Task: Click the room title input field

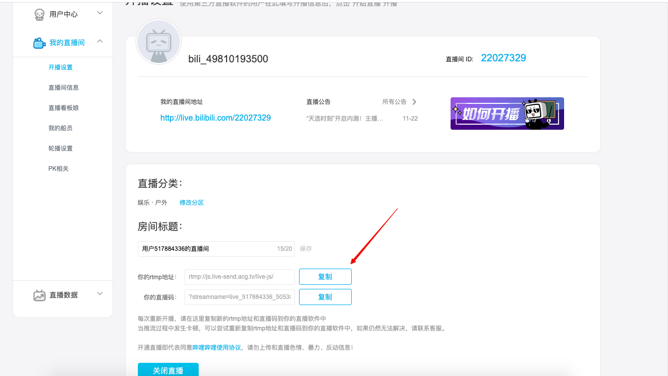Action: tap(216, 249)
